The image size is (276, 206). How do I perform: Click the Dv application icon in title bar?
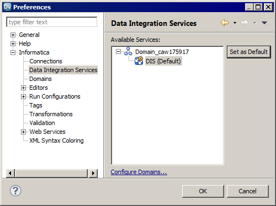[8, 7]
